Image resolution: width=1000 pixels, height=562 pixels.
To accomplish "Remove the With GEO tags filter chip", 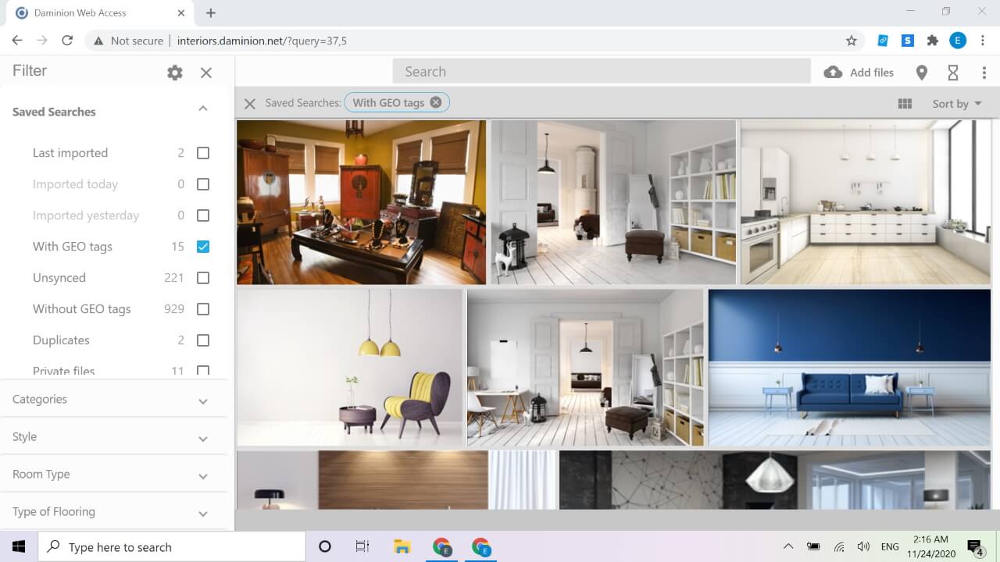I will pos(436,102).
